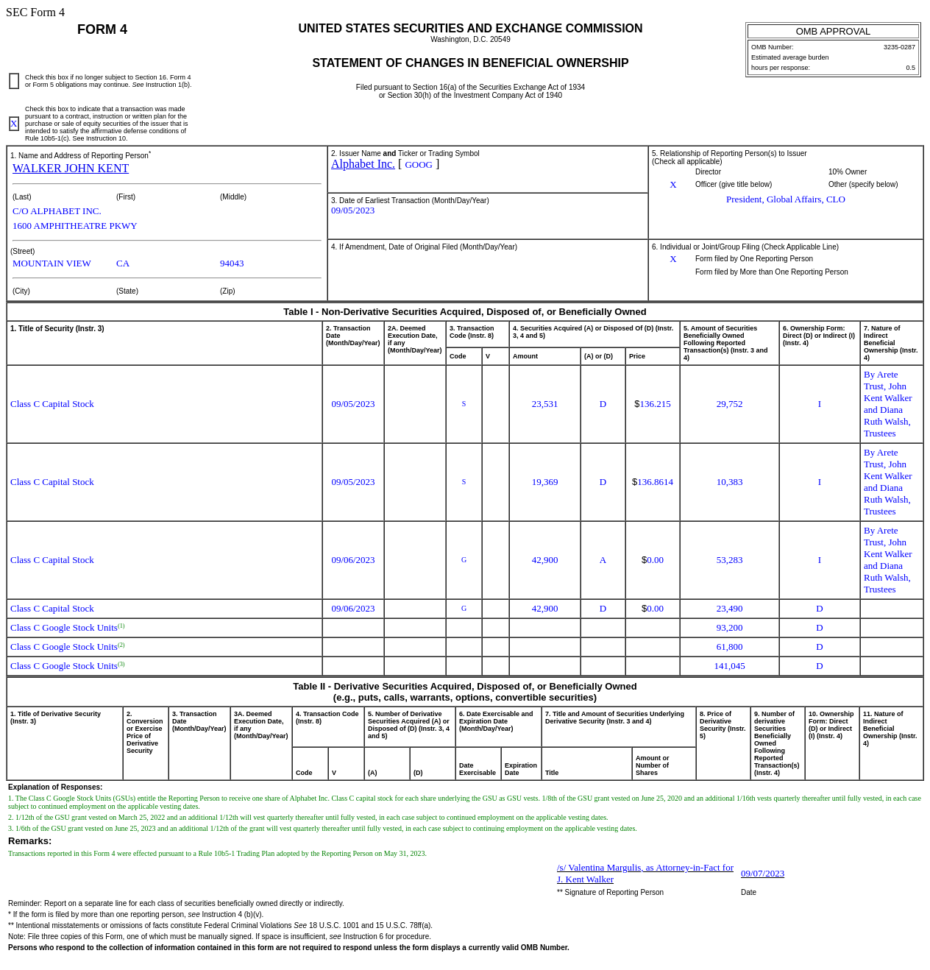Click the 09/07/2023 signature date link
Screen dimensions: 930x970
pos(762,874)
